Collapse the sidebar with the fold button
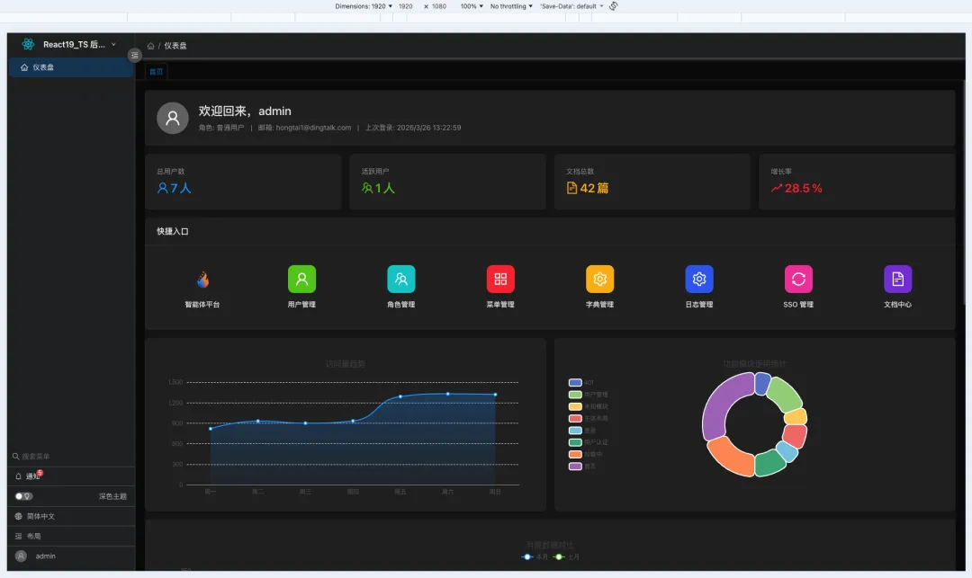Screen dimensions: 972x578 134,55
